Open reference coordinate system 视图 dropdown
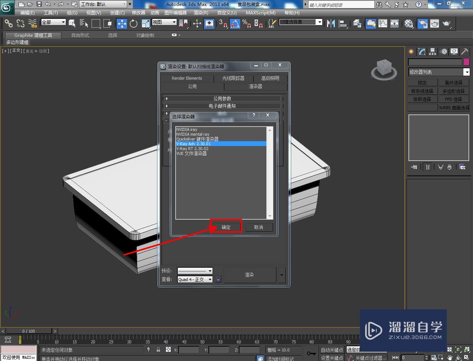 tap(164, 22)
